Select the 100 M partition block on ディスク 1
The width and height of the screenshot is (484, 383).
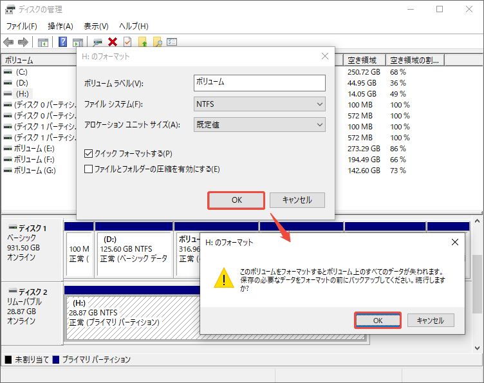pos(79,254)
